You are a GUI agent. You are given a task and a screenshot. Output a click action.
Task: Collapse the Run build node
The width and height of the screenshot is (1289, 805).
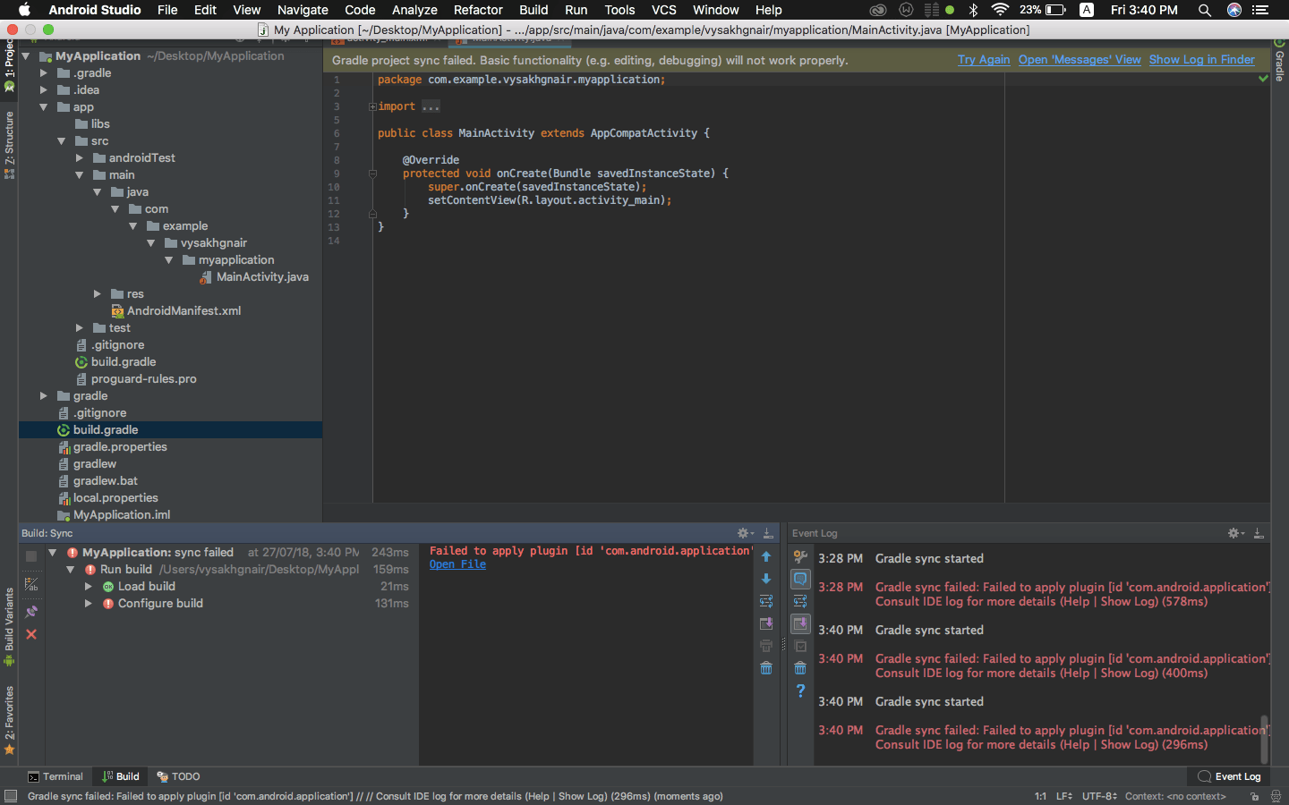pos(69,569)
